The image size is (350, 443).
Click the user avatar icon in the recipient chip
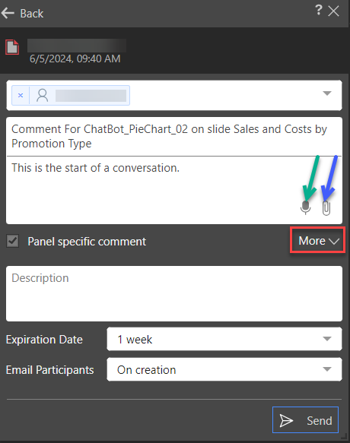click(43, 96)
